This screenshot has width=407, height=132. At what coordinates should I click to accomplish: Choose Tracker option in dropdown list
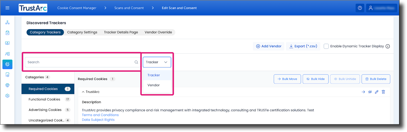157,75
